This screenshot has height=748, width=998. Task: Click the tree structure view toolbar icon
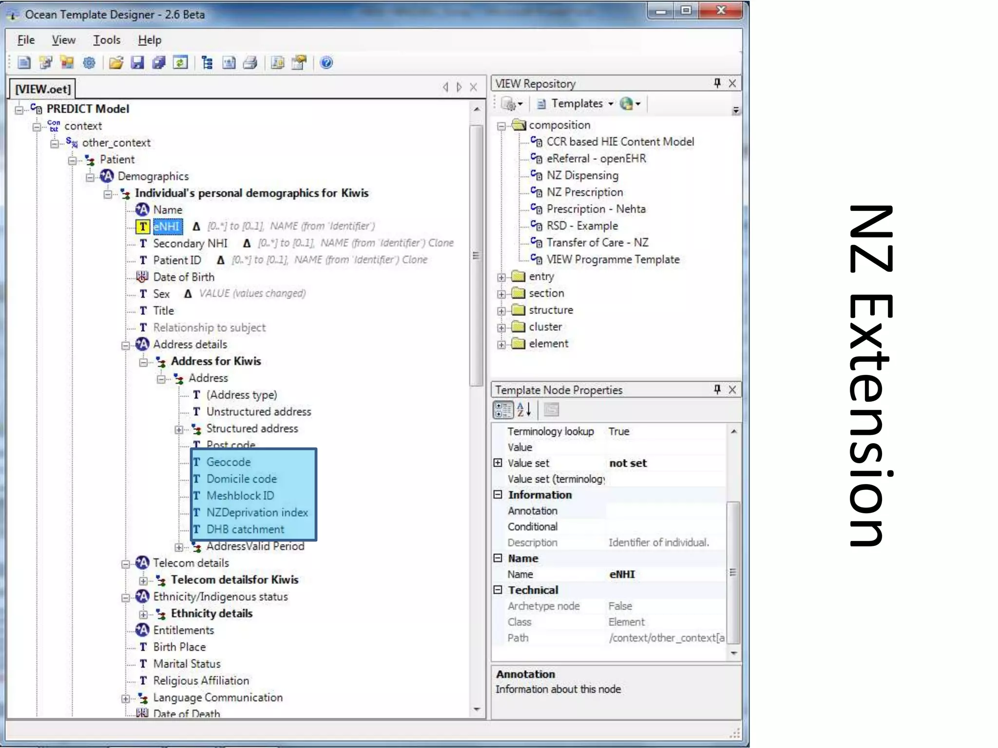(208, 62)
